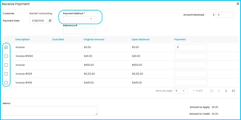Open the Payment Method dropdown

pos(79,19)
